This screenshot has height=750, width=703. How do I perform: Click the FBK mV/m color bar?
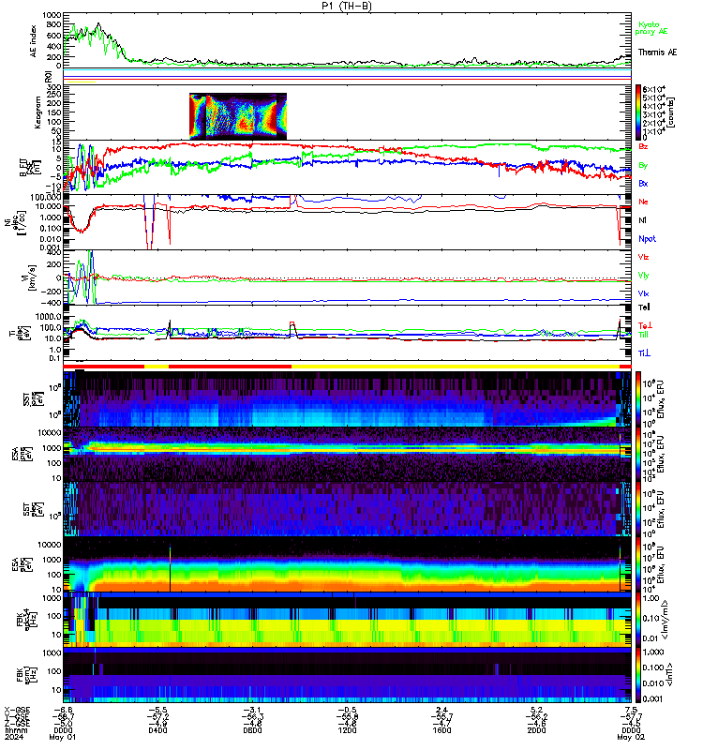[x=638, y=620]
